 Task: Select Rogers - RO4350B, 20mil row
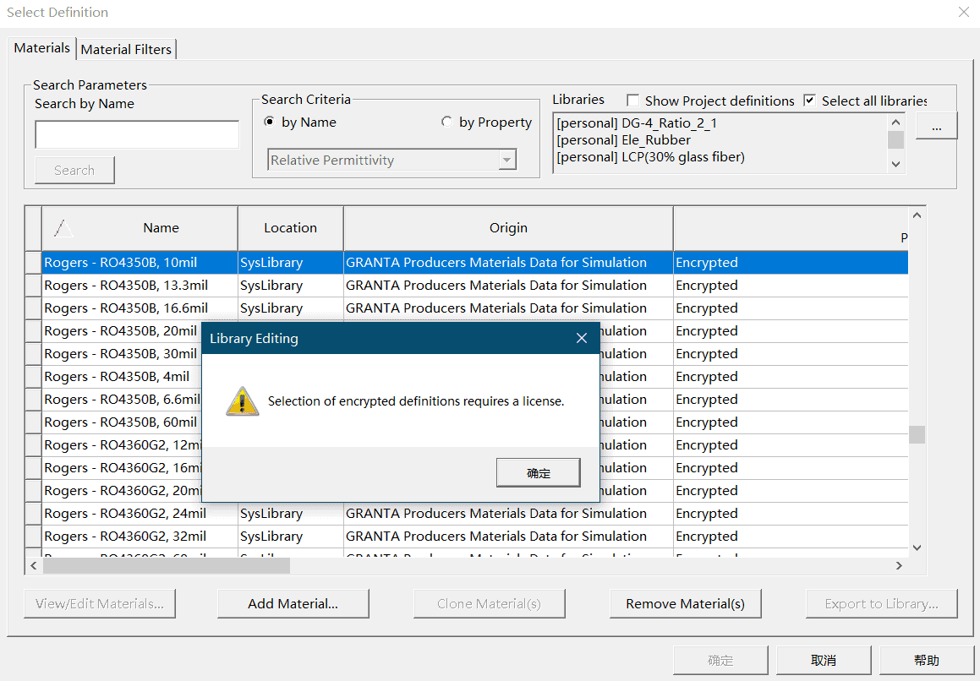click(x=122, y=331)
